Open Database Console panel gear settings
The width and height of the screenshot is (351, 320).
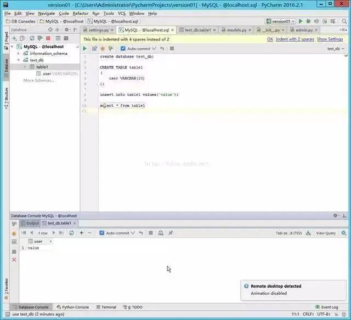point(335,215)
